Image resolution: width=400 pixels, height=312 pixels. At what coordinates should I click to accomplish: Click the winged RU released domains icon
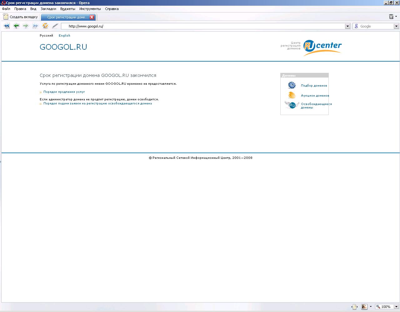pos(292,105)
